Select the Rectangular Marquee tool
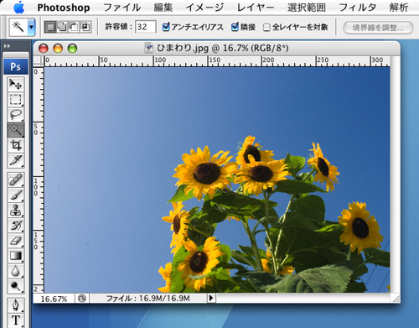The width and height of the screenshot is (419, 328). 15,99
